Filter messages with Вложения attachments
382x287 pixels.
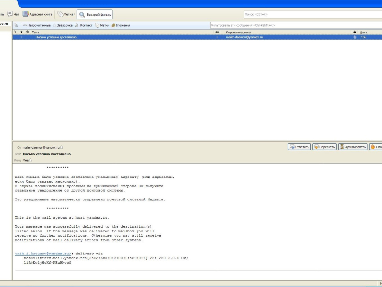click(121, 25)
